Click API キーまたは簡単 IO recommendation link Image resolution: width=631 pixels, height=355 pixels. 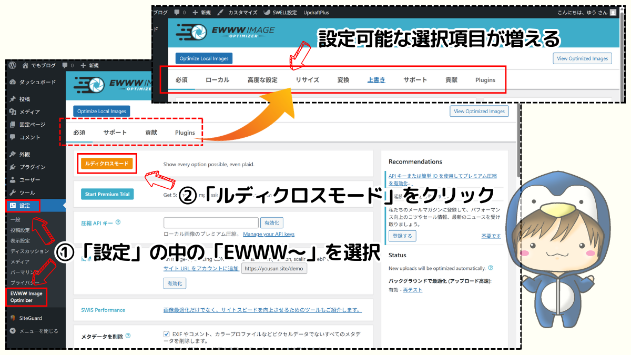point(442,179)
